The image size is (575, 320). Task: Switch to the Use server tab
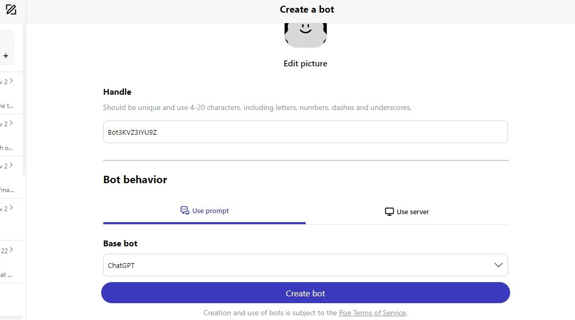click(407, 211)
